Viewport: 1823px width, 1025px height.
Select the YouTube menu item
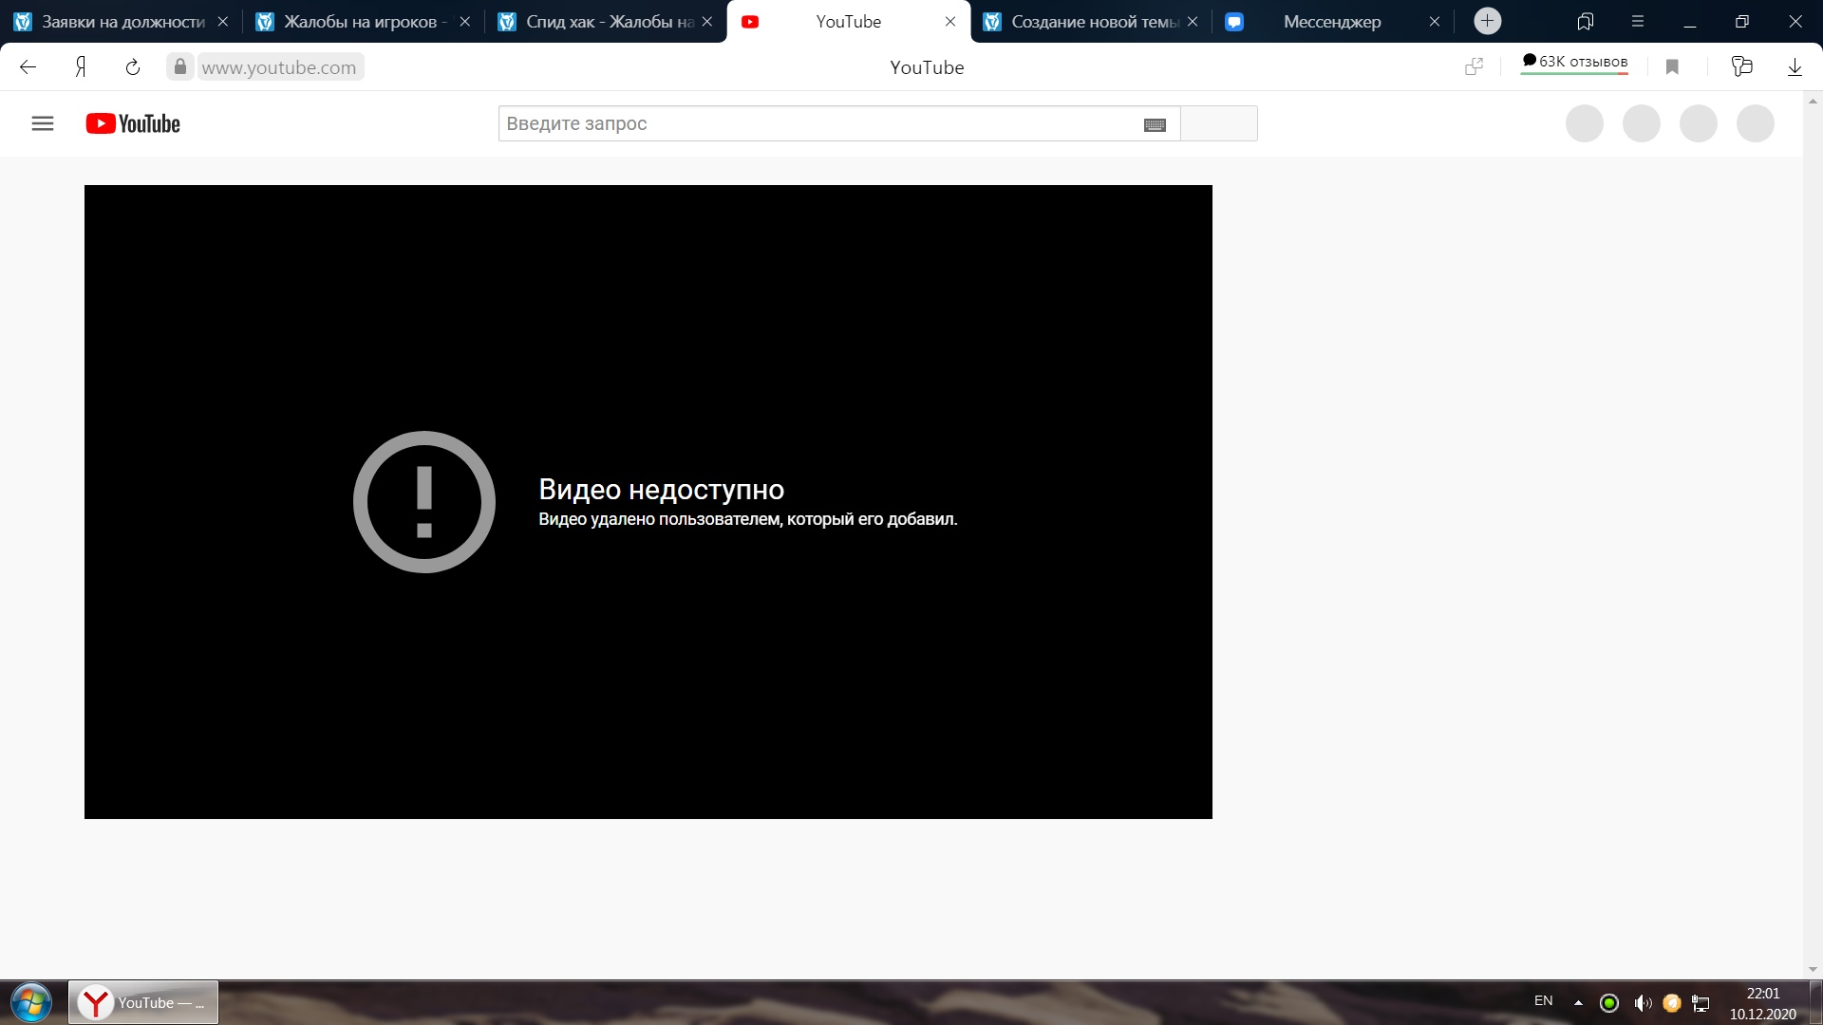[43, 124]
